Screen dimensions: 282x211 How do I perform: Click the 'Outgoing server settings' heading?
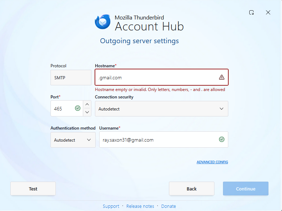[x=139, y=41]
